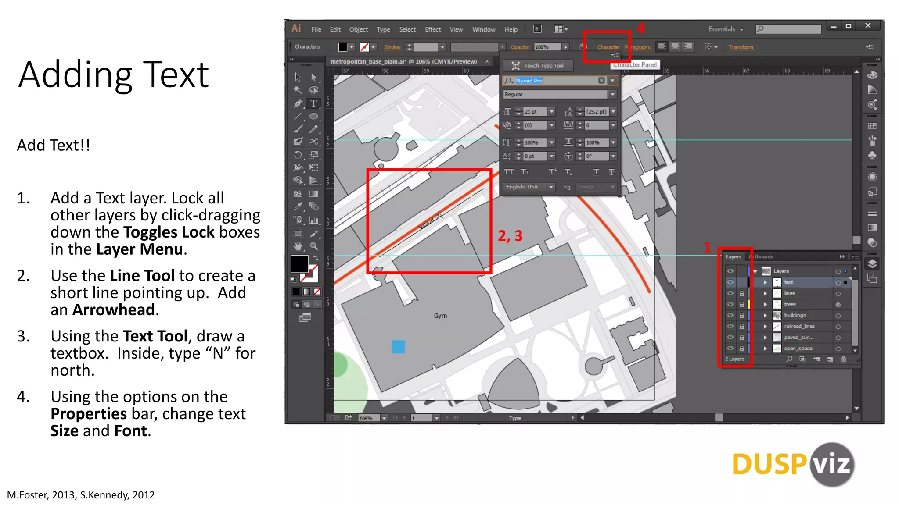
Task: Open the Essentials workspace dropdown
Action: point(726,29)
